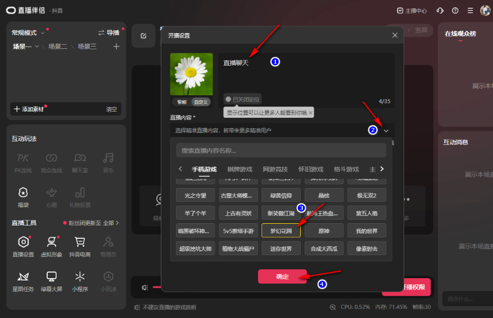The image size is (493, 318).
Task: Open 直播设置 live settings tool
Action: pyautogui.click(x=23, y=247)
